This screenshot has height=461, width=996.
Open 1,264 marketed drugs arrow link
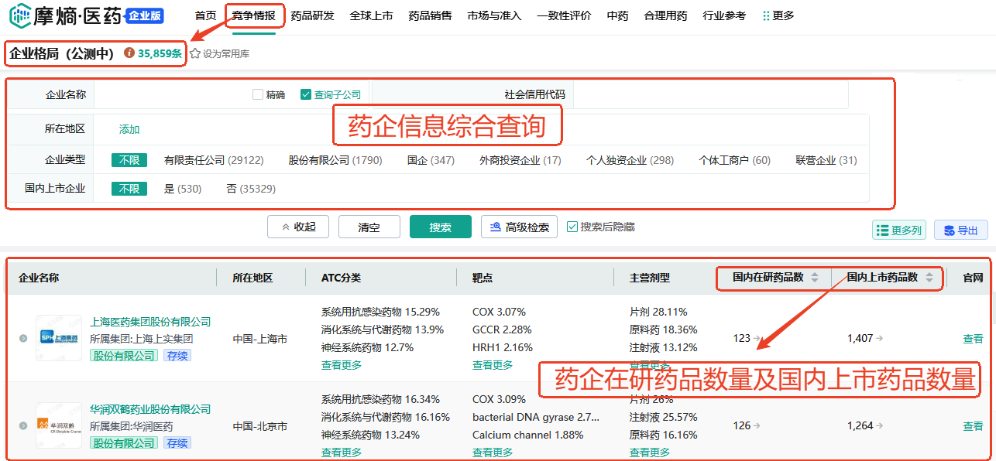pos(879,425)
